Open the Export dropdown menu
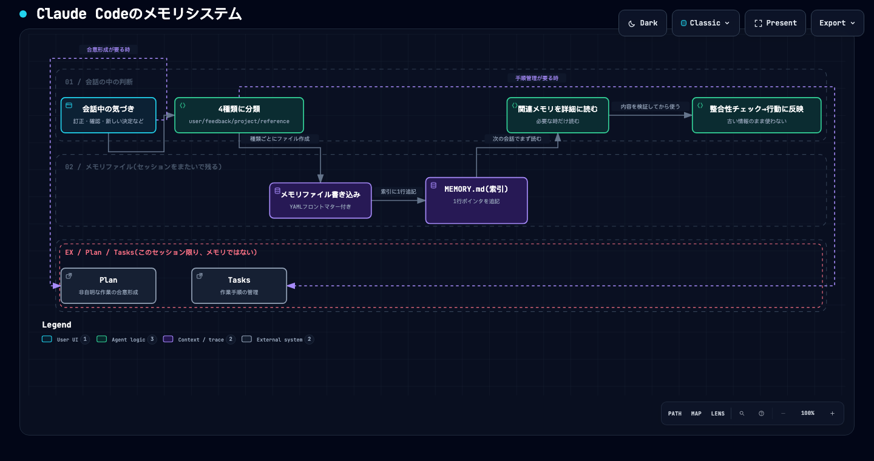 tap(837, 23)
